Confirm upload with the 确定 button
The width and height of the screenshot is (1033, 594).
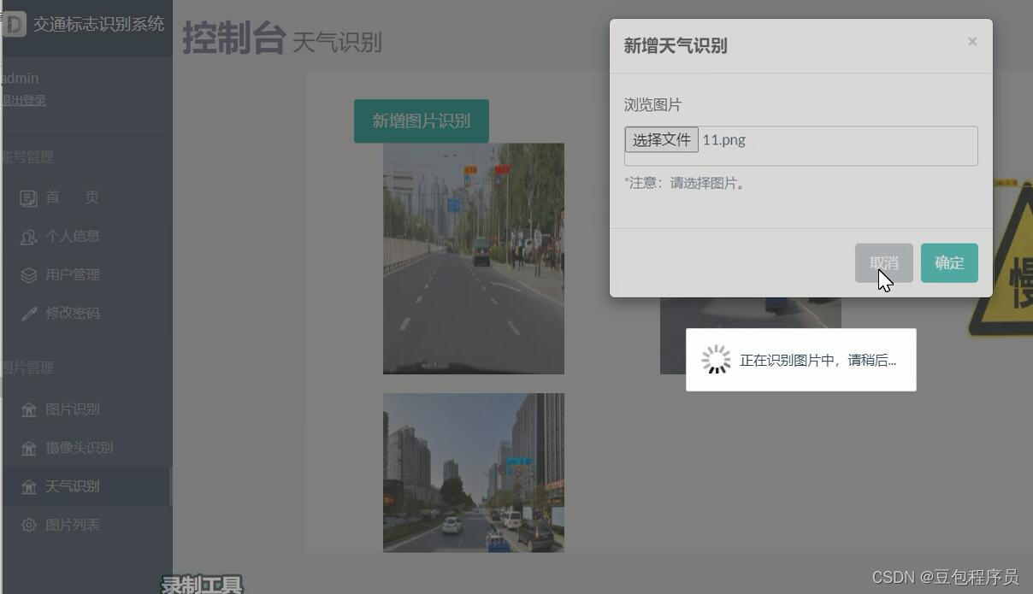[949, 262]
